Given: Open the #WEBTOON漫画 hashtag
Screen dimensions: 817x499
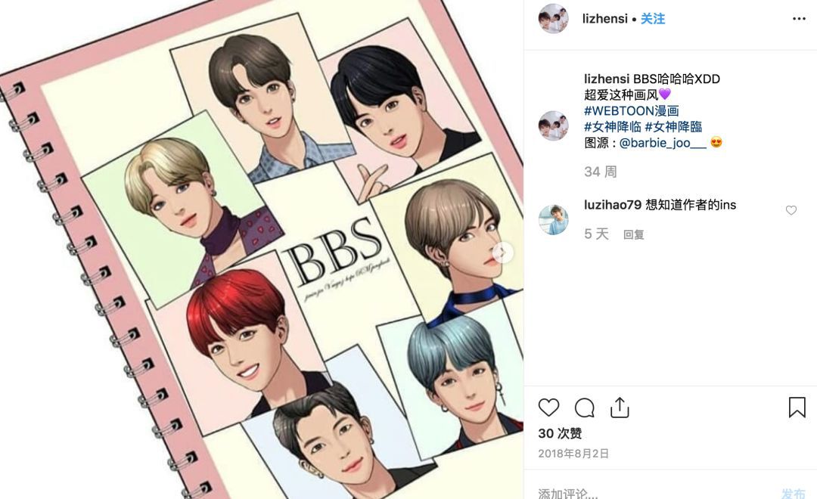Looking at the screenshot, I should pyautogui.click(x=632, y=110).
